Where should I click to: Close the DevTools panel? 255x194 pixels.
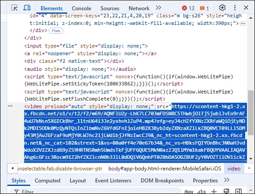[246, 8]
